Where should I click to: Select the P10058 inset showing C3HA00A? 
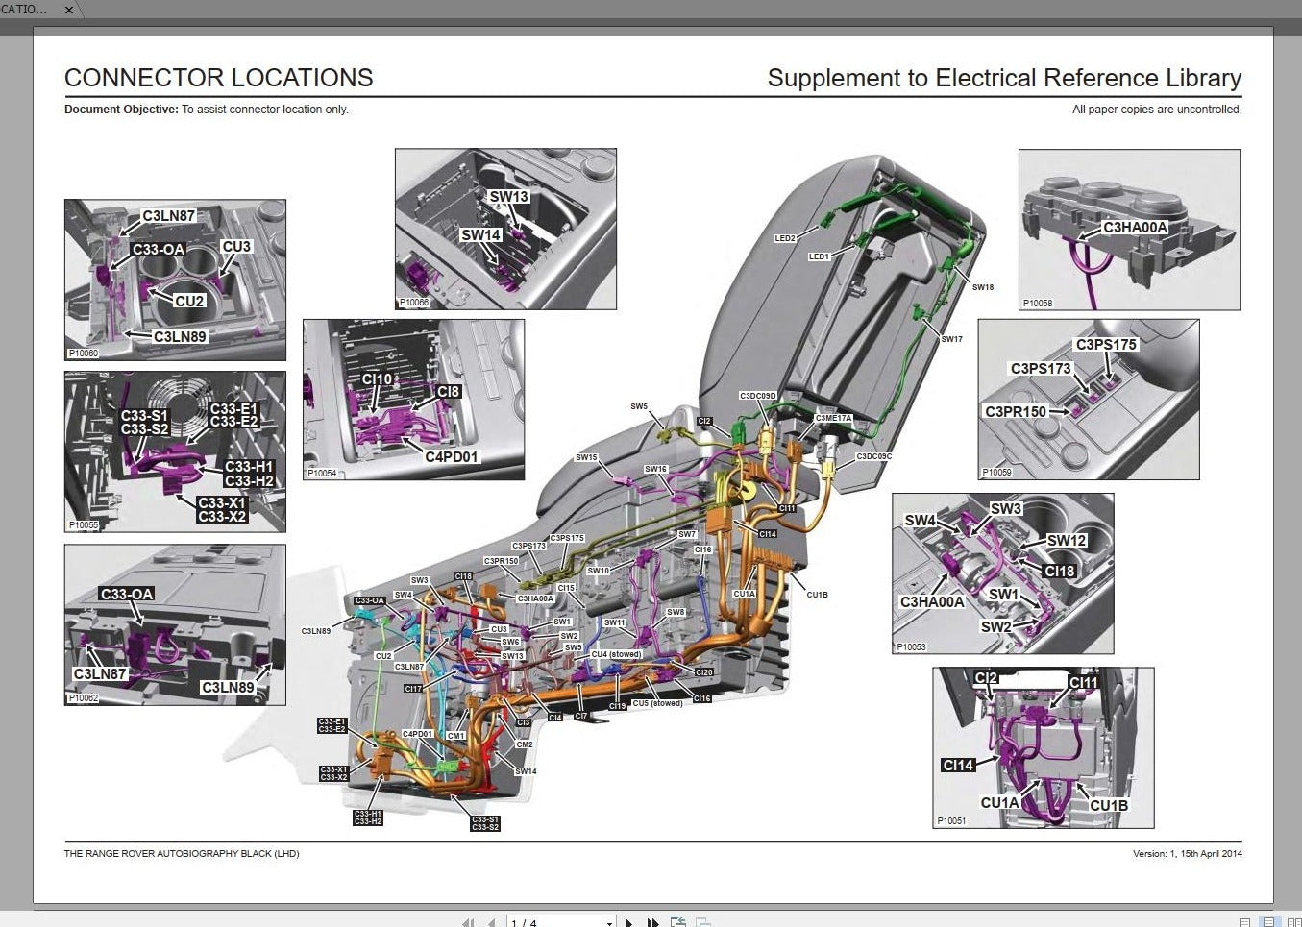[1129, 230]
